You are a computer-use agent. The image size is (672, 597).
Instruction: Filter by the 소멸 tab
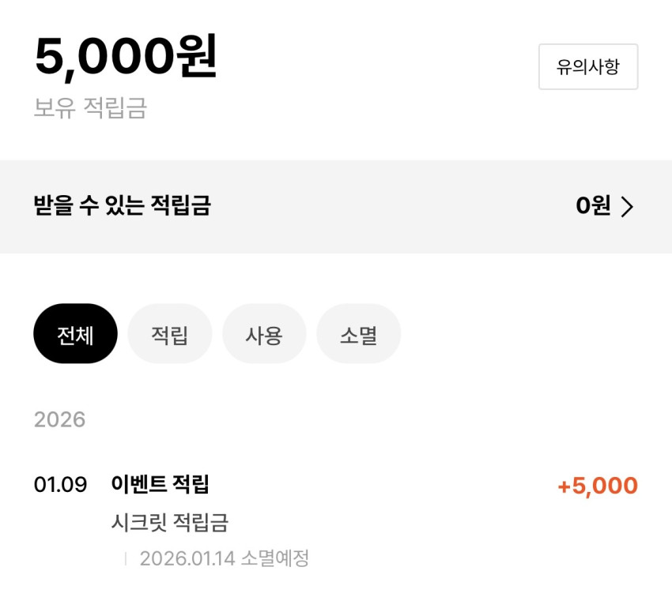click(x=358, y=334)
